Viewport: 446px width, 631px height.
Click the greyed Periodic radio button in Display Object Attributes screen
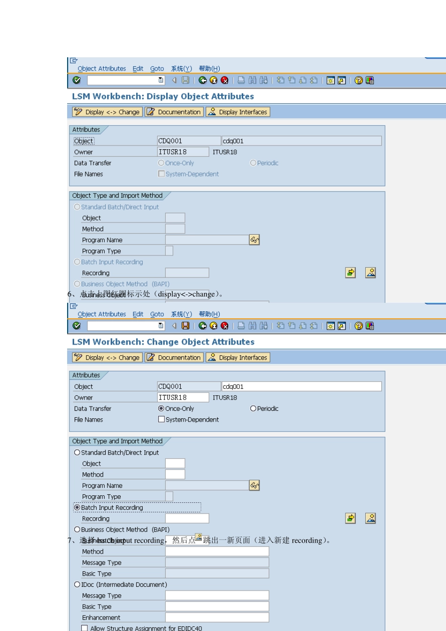pos(253,163)
